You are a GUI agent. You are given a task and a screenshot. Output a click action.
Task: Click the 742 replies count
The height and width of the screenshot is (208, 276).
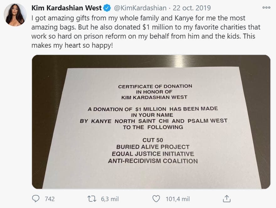(50, 199)
